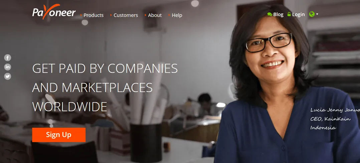Open the Customers menu

coord(126,15)
